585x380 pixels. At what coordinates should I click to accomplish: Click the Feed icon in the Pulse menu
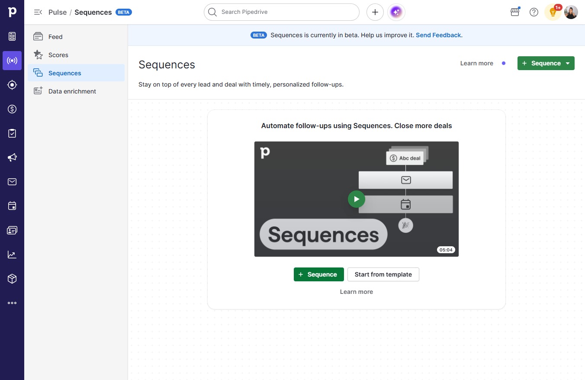[x=38, y=37]
